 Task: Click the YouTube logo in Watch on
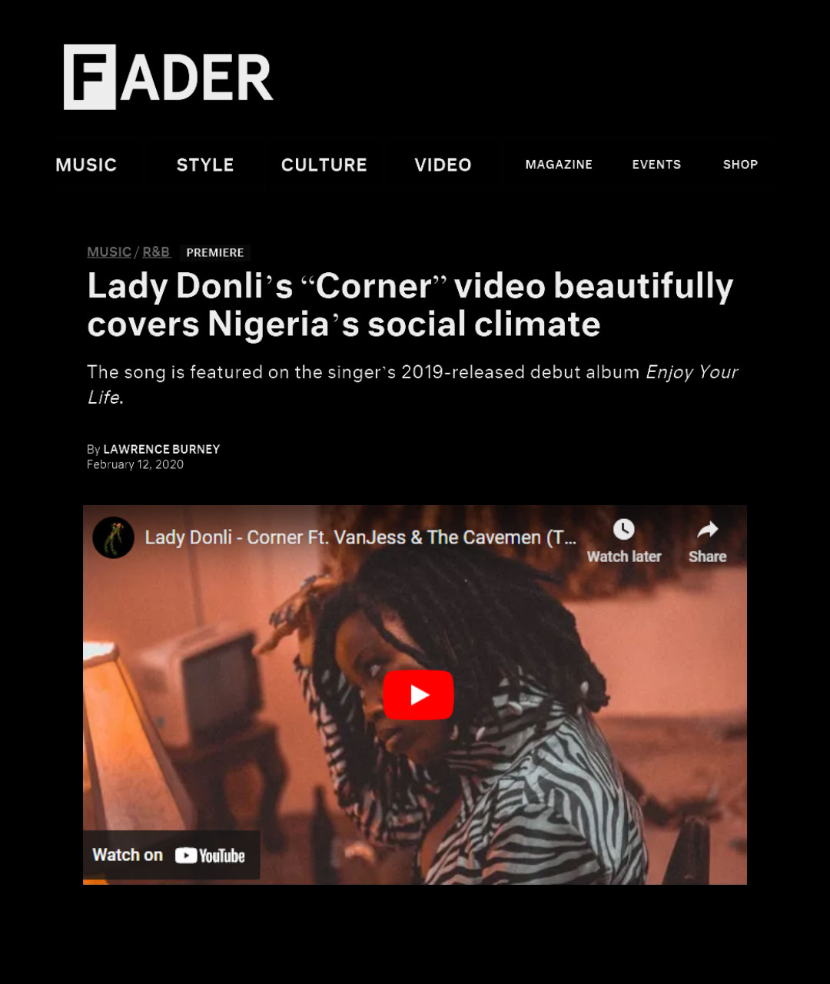210,856
